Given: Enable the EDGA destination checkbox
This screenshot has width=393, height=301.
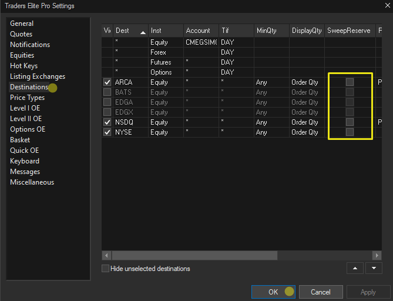Looking at the screenshot, I should click(108, 102).
